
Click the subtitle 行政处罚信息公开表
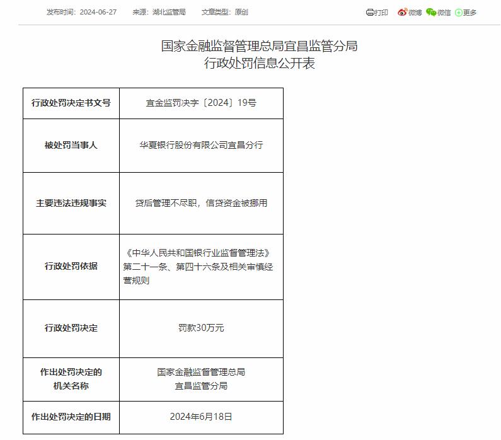260,63
